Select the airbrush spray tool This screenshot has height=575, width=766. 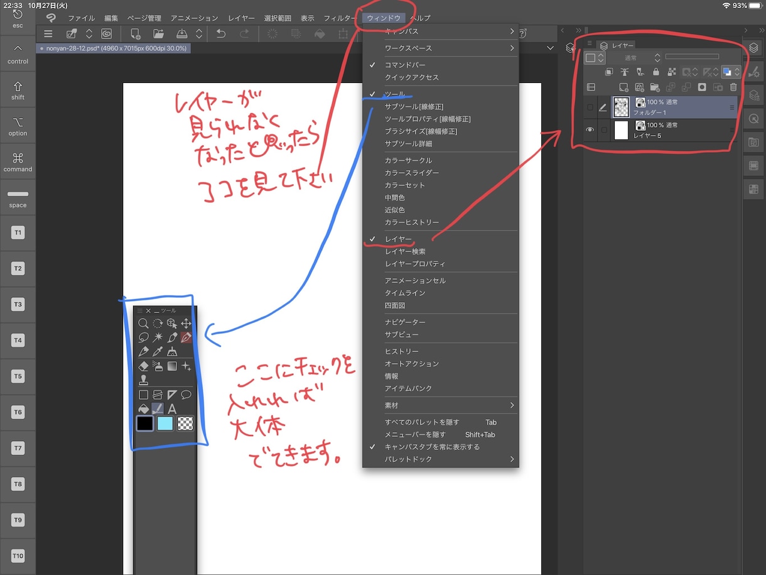(158, 366)
